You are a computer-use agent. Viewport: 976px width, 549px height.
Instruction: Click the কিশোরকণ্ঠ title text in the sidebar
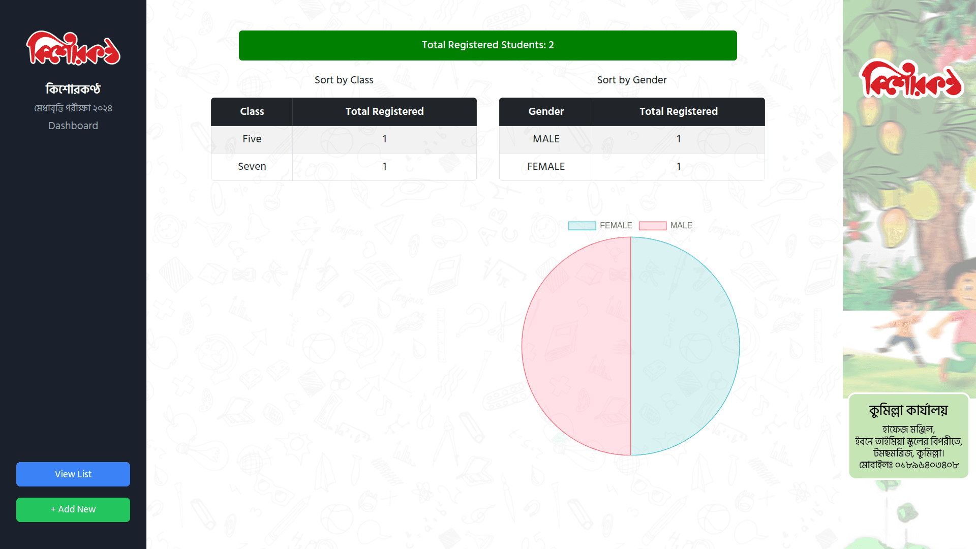[73, 89]
